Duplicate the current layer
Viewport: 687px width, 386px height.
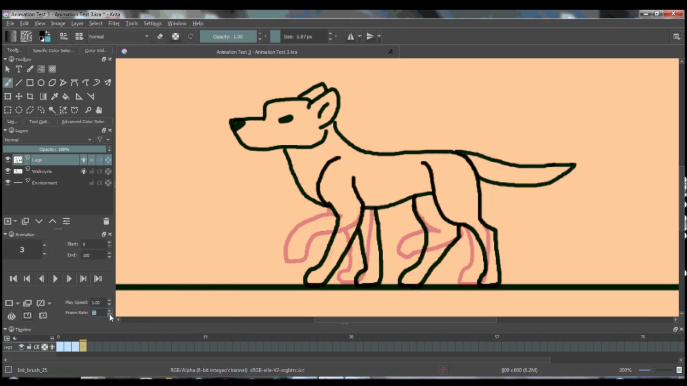(25, 221)
